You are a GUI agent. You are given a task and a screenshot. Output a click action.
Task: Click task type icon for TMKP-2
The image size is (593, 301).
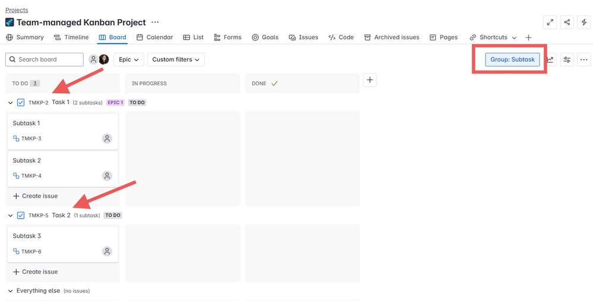pos(21,103)
